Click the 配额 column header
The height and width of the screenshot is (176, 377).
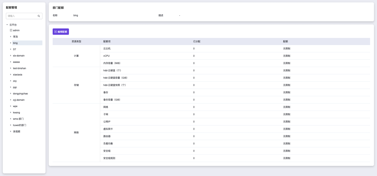click(285, 41)
